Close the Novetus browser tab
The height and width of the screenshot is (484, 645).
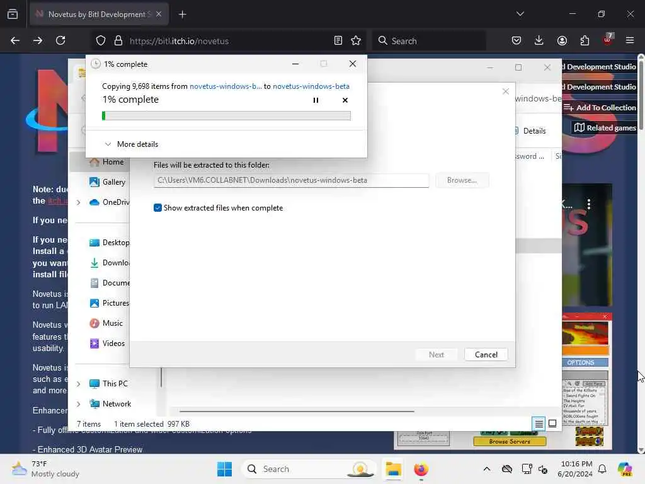159,14
